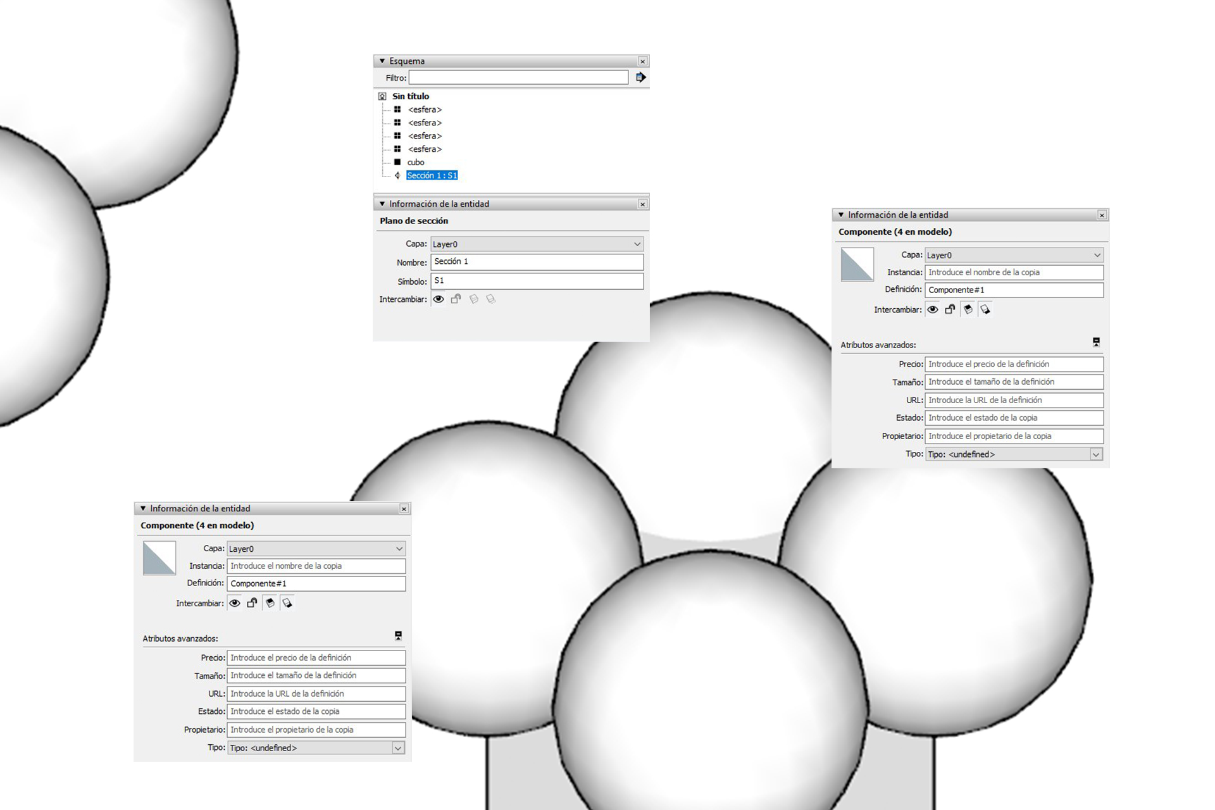Toggle the padlock in right-hand Componente panel
1215x810 pixels.
point(950,309)
